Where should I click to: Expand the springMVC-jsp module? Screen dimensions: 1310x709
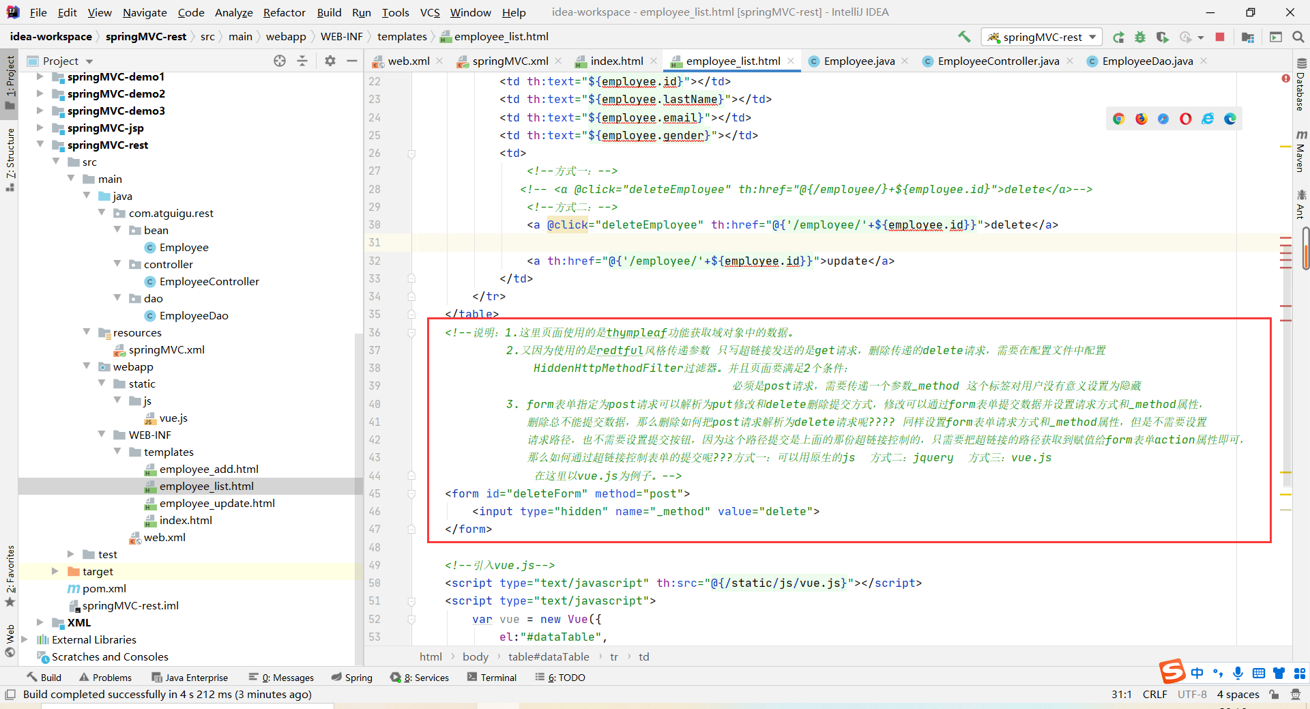(x=40, y=128)
